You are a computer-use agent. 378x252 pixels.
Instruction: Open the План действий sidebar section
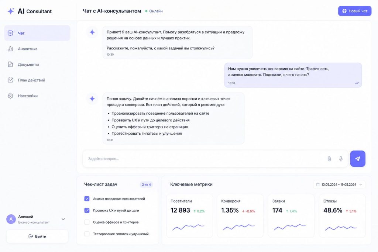pyautogui.click(x=37, y=80)
